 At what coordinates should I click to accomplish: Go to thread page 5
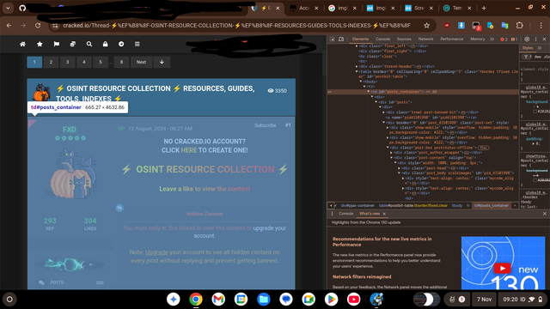101,62
